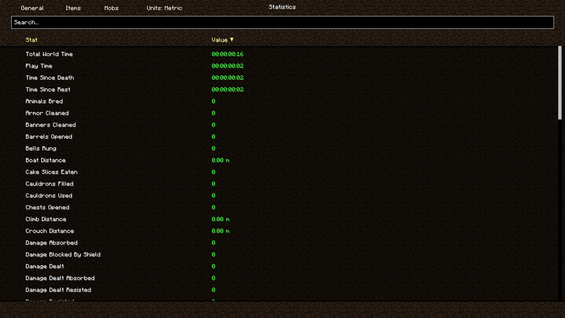Select the Boat Distance stat
Image resolution: width=565 pixels, height=318 pixels.
46,160
